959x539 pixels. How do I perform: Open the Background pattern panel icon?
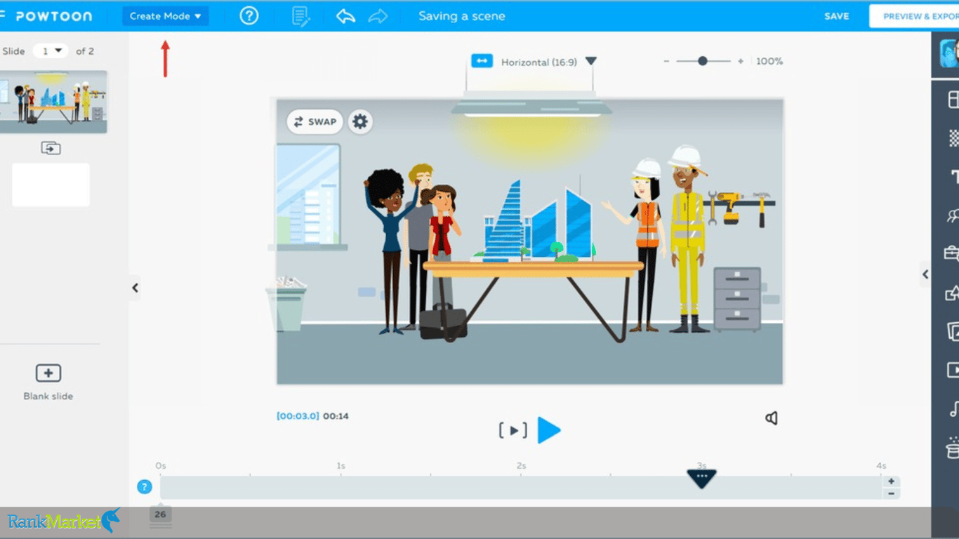click(x=953, y=138)
